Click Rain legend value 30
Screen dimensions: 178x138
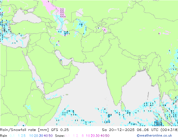click(41, 136)
